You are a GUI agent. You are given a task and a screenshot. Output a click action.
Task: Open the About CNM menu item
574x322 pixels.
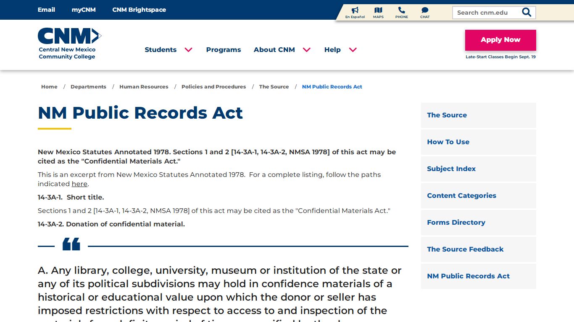[x=274, y=49]
